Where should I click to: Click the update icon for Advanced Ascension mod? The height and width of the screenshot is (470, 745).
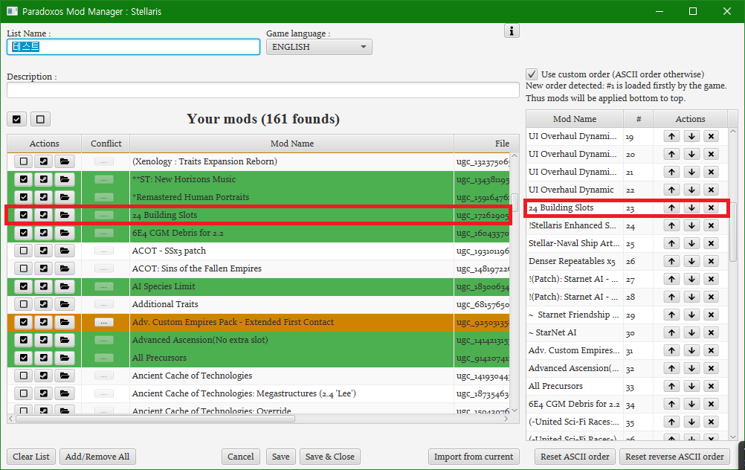[x=44, y=340]
